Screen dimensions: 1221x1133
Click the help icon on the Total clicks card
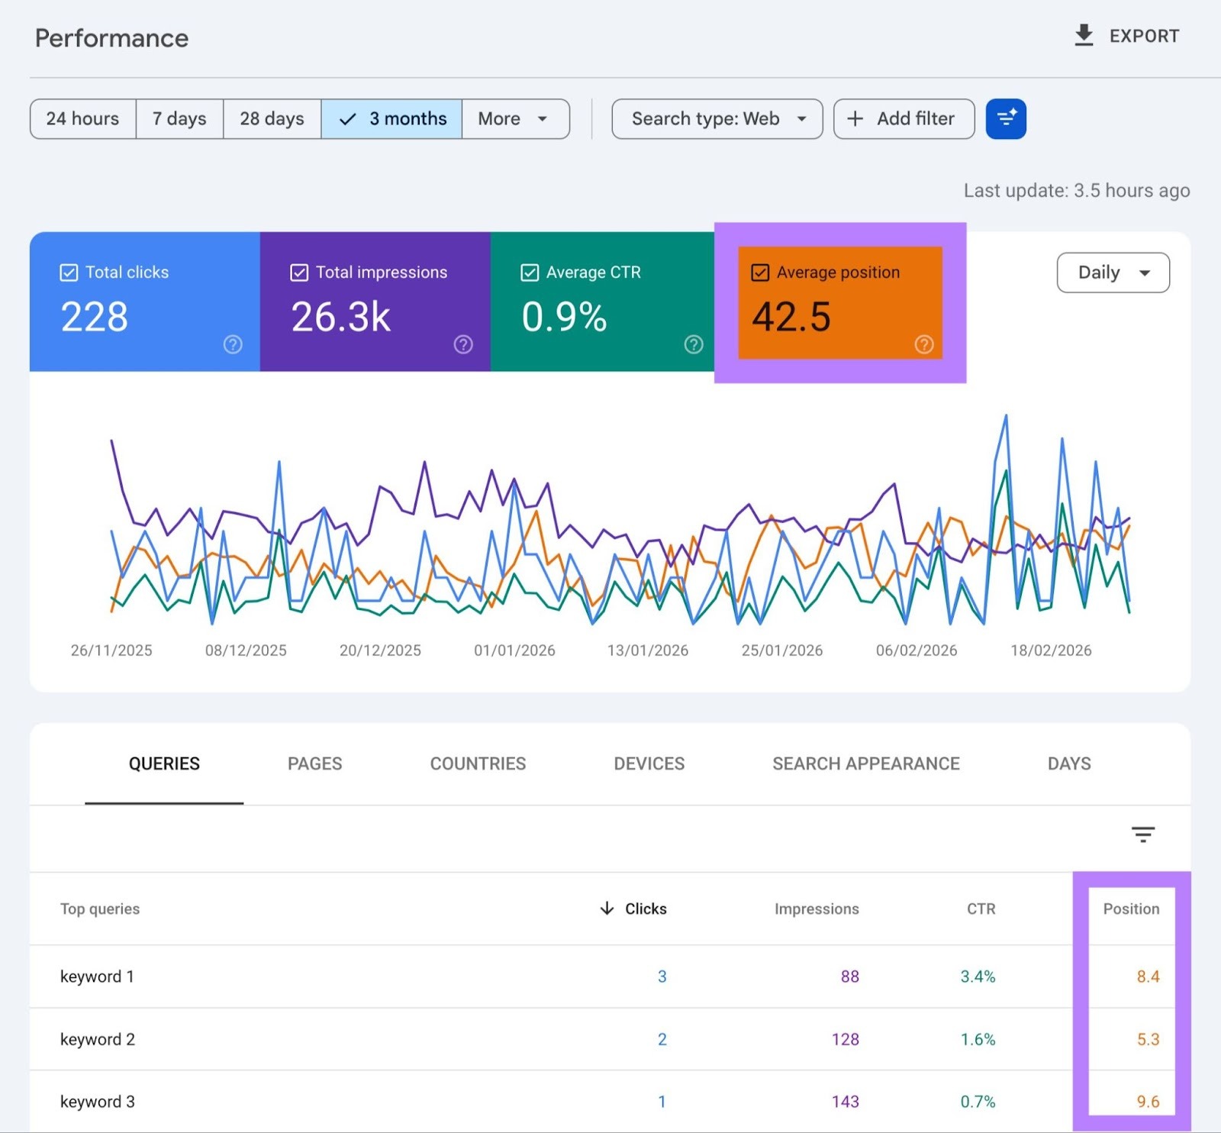click(x=233, y=345)
